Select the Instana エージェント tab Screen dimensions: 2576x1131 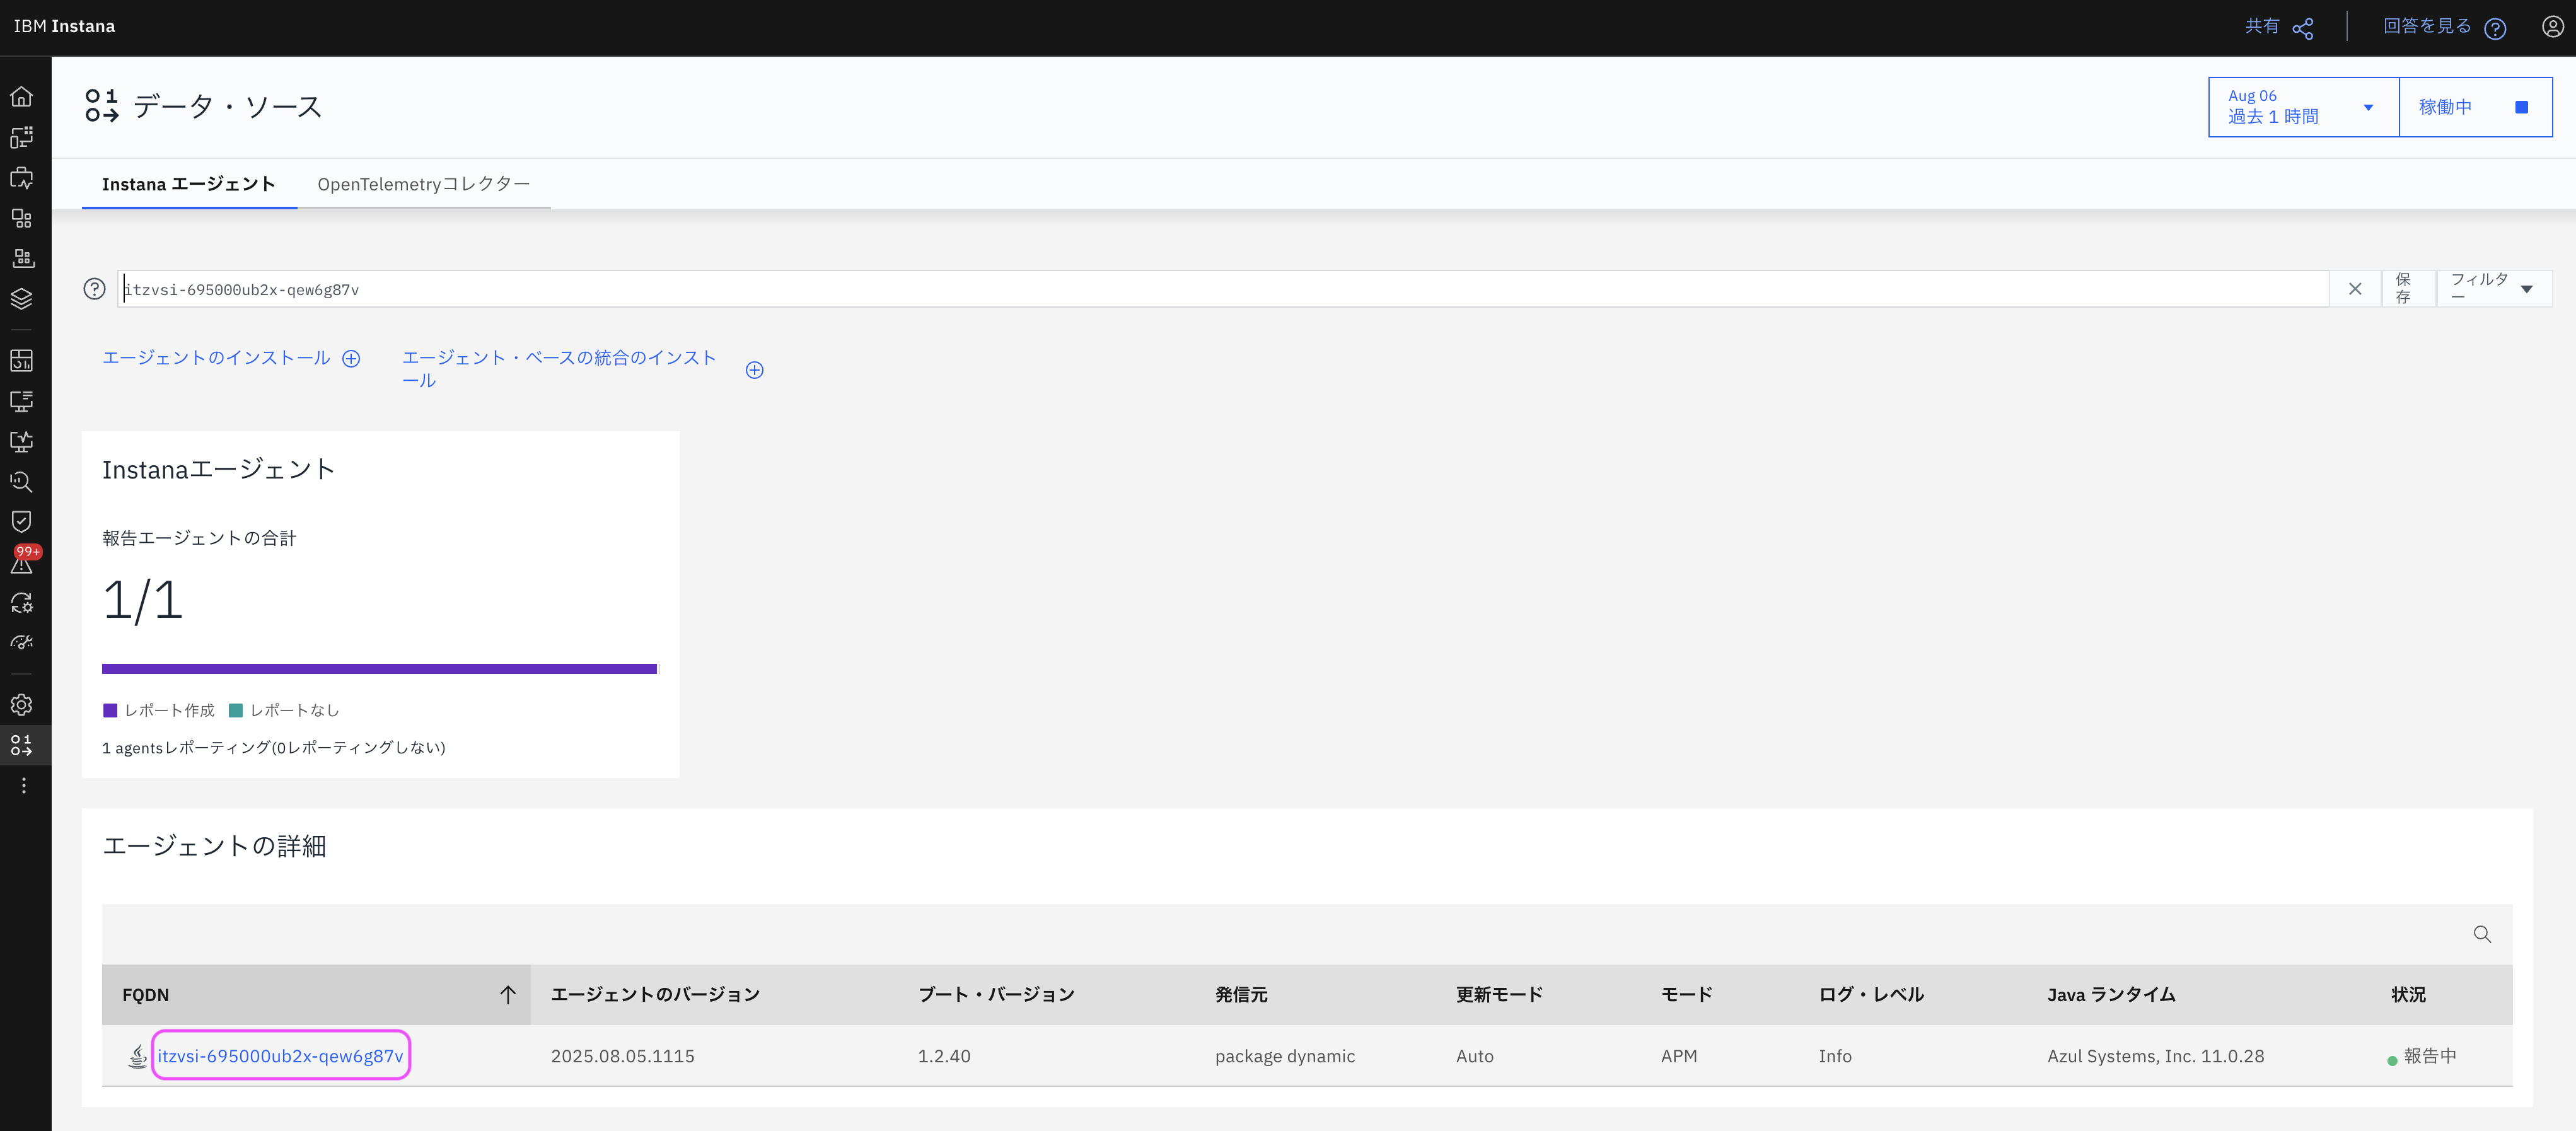(x=188, y=184)
